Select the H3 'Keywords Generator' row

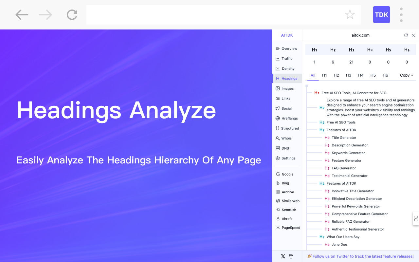click(345, 153)
